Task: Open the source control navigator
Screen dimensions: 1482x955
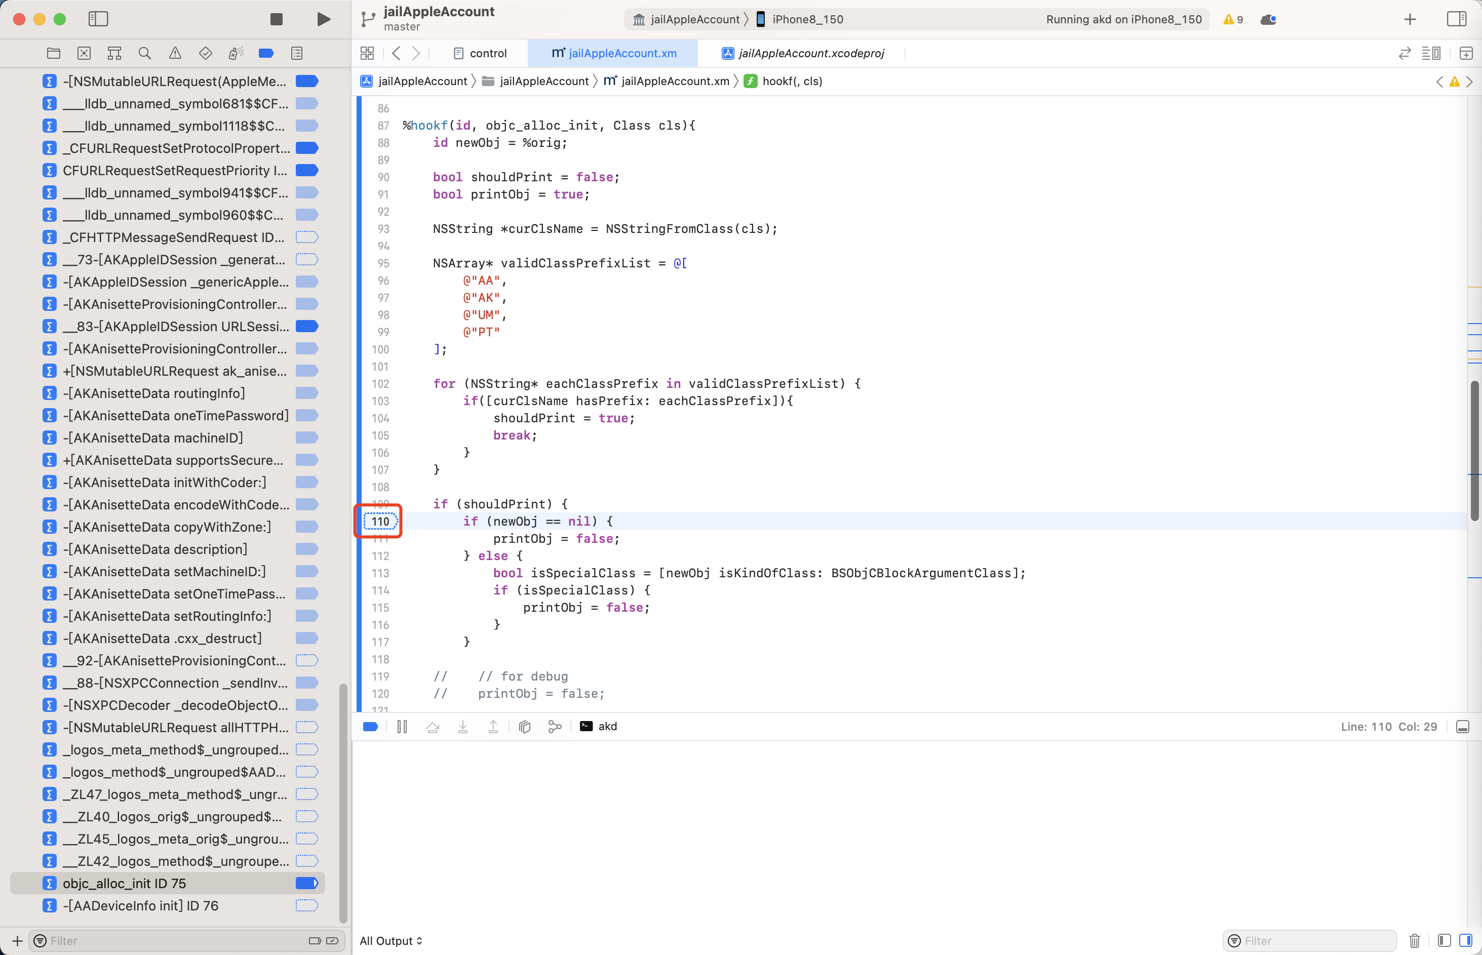Action: [84, 53]
